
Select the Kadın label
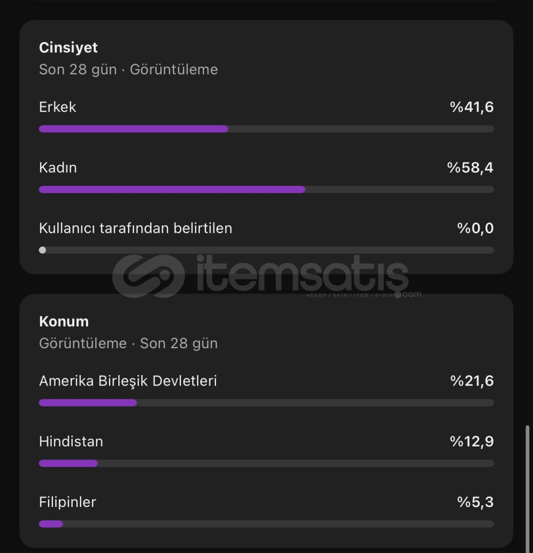(58, 167)
